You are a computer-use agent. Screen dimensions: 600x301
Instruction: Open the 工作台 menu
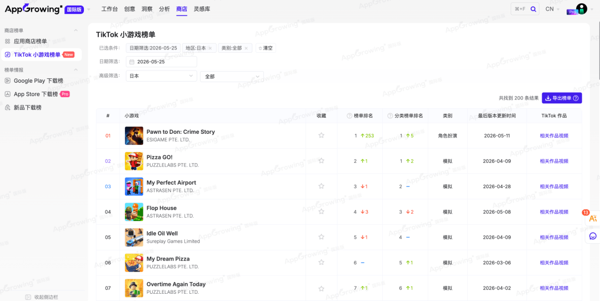109,9
